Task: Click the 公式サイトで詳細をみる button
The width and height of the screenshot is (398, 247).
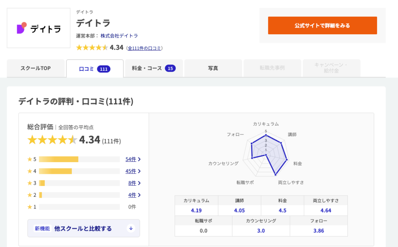Action: point(322,25)
